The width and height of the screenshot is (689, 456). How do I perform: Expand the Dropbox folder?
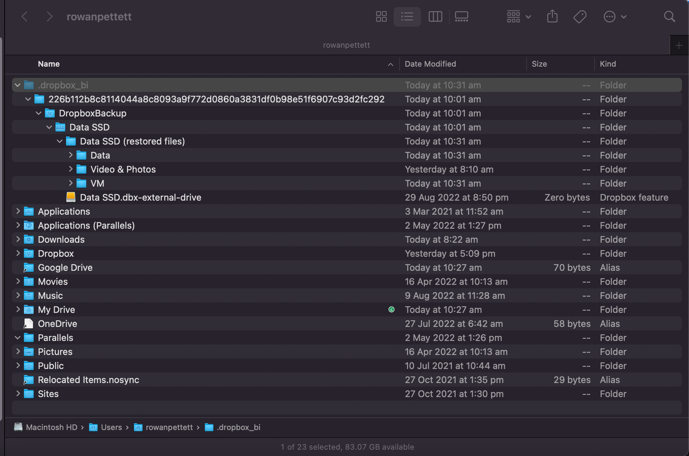click(x=18, y=253)
